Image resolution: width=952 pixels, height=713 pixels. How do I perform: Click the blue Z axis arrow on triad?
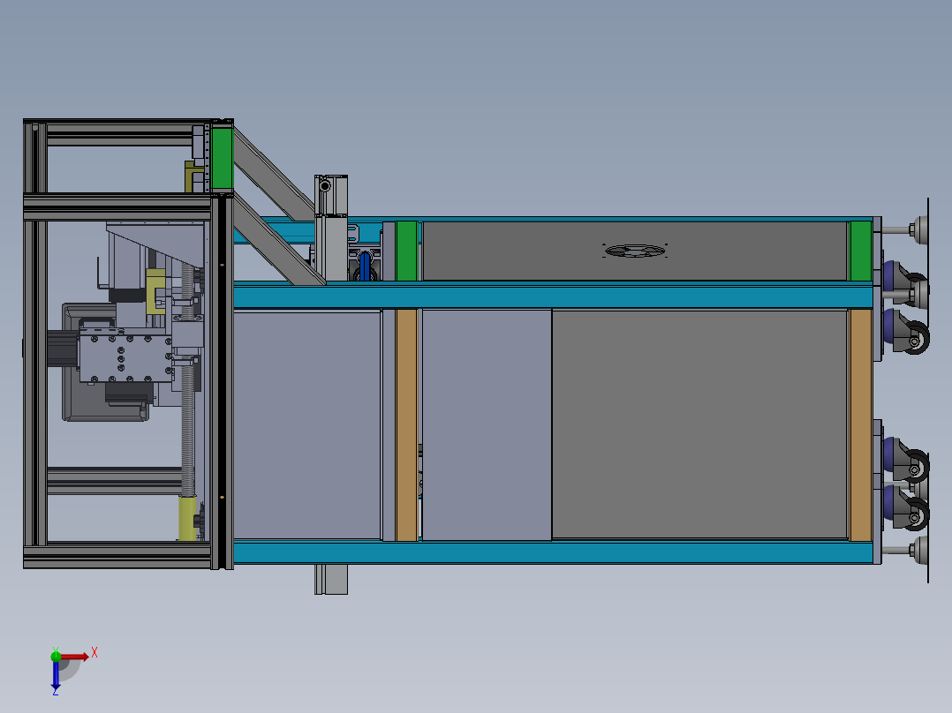pyautogui.click(x=56, y=675)
